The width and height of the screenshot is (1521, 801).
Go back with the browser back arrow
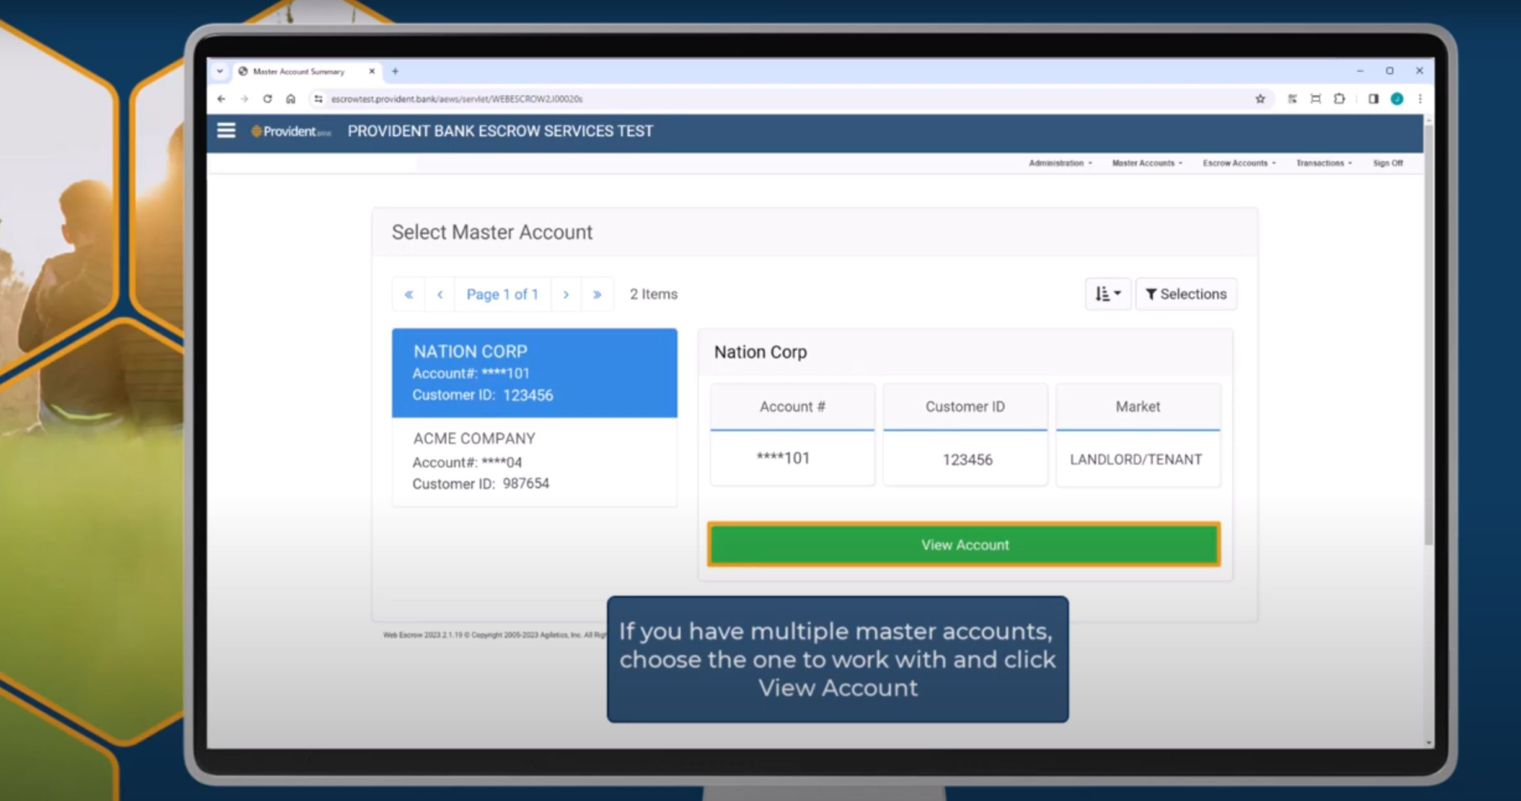click(221, 99)
